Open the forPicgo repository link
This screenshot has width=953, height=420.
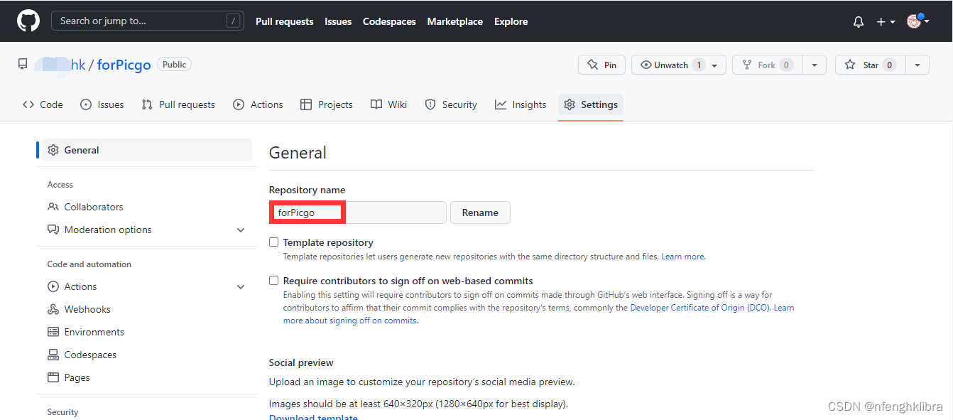pyautogui.click(x=124, y=65)
